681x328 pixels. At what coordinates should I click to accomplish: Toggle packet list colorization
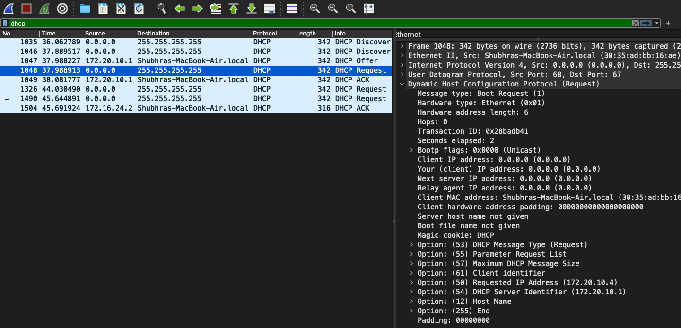coord(292,9)
